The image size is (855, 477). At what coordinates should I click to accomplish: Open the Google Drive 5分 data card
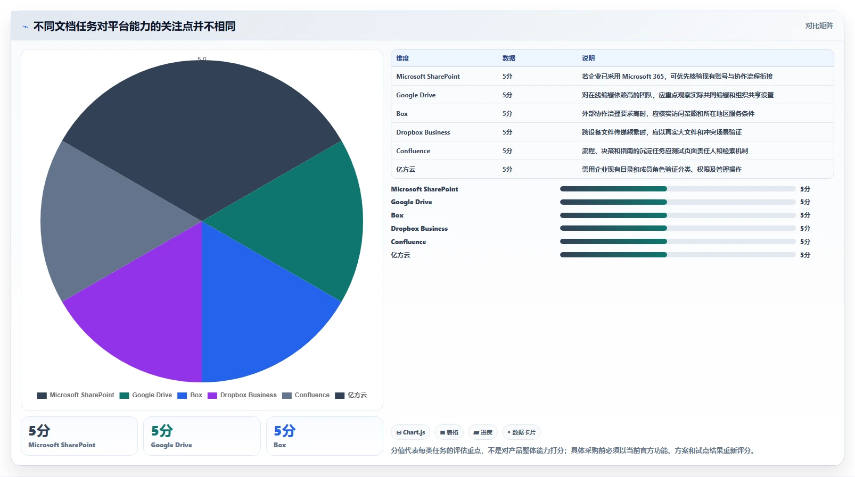pos(202,436)
